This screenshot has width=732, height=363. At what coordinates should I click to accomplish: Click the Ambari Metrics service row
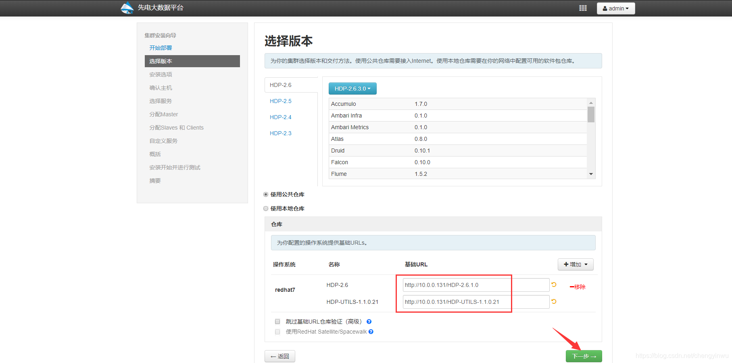click(458, 127)
